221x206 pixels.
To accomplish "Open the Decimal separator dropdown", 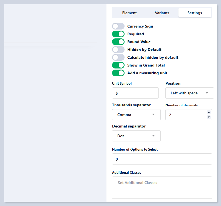I will tap(136, 136).
